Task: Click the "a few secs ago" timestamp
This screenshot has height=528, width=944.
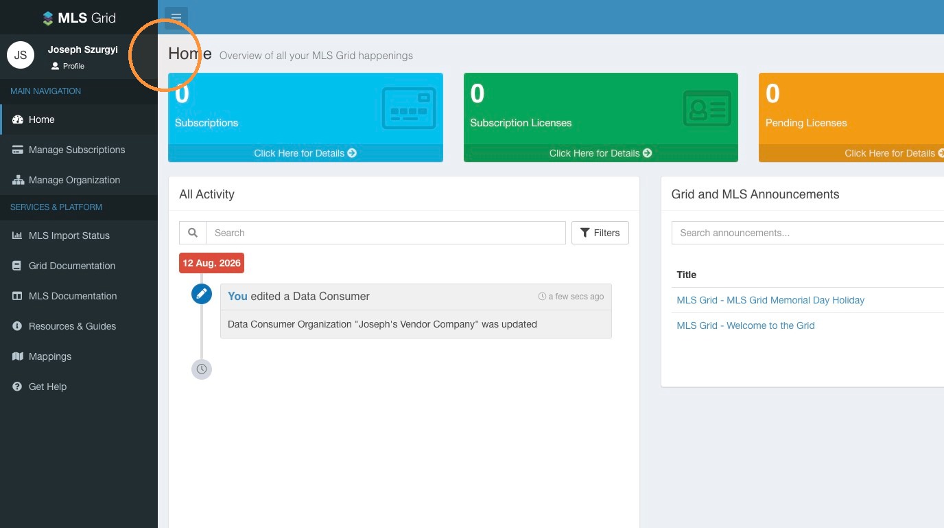Action: (x=571, y=297)
